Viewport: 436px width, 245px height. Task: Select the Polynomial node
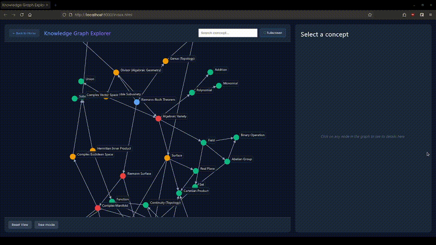[x=192, y=93]
